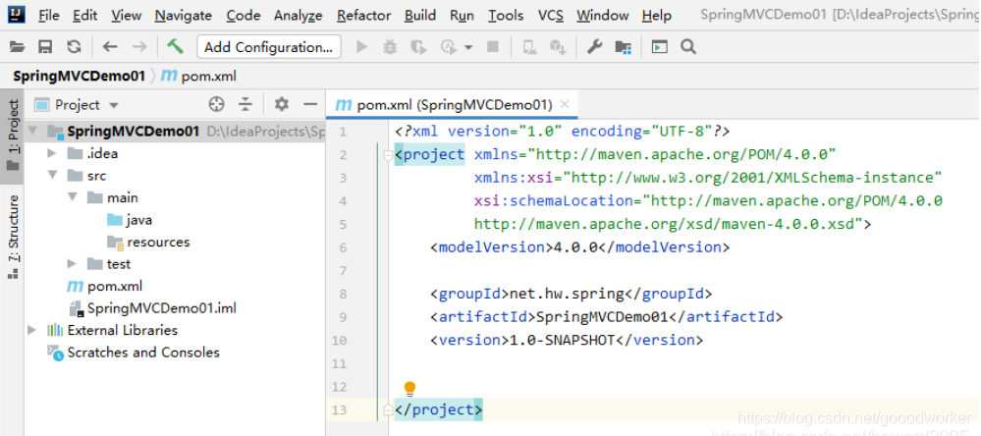Click the Profiler run icon
The width and height of the screenshot is (981, 436).
(x=449, y=47)
